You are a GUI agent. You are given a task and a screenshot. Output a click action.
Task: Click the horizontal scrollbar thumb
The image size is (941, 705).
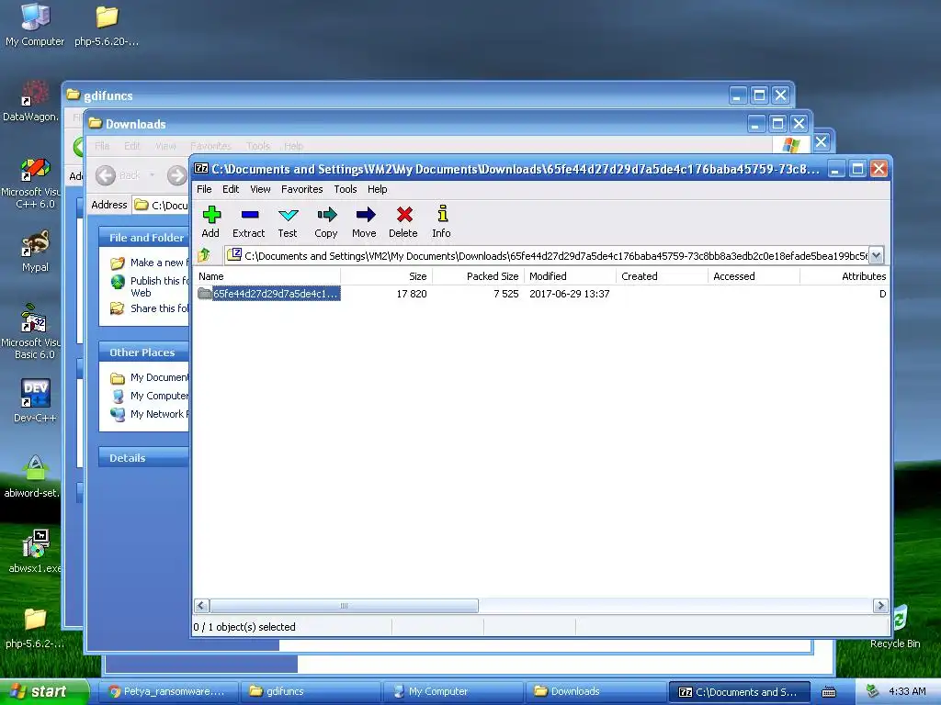coord(344,606)
